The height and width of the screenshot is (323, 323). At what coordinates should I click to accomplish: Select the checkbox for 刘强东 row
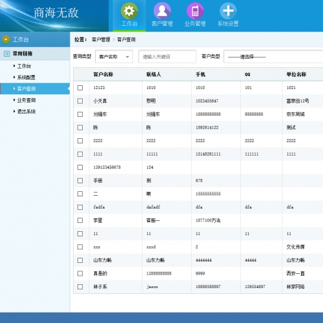[x=80, y=114]
